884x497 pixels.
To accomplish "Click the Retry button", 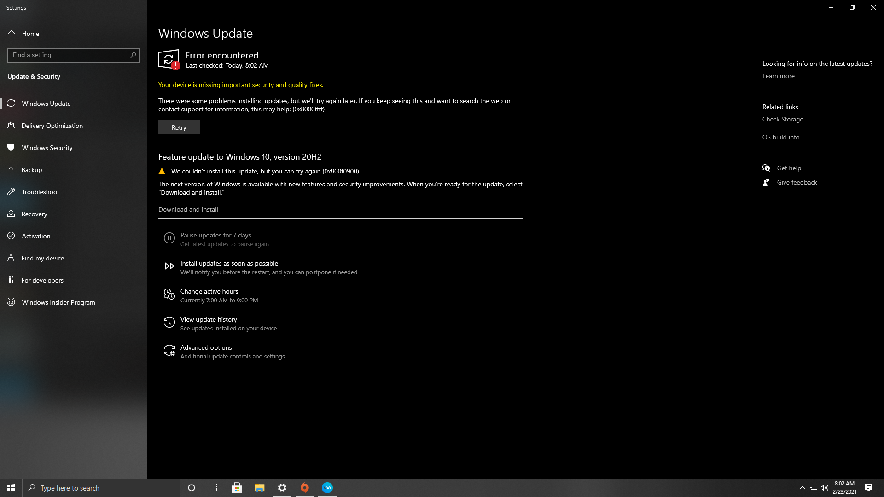I will 179,127.
